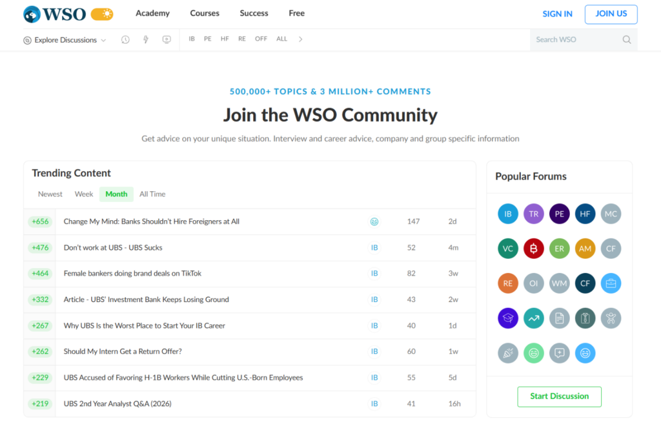Click the WSO logo
This screenshot has width=661, height=441.
(x=54, y=14)
